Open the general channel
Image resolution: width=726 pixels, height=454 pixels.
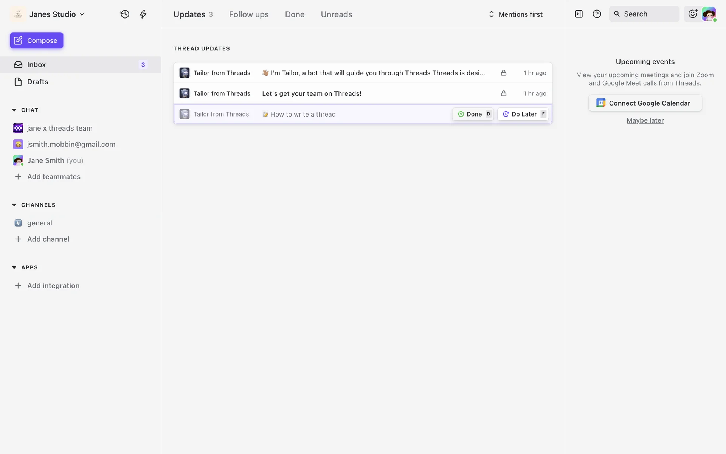point(39,223)
